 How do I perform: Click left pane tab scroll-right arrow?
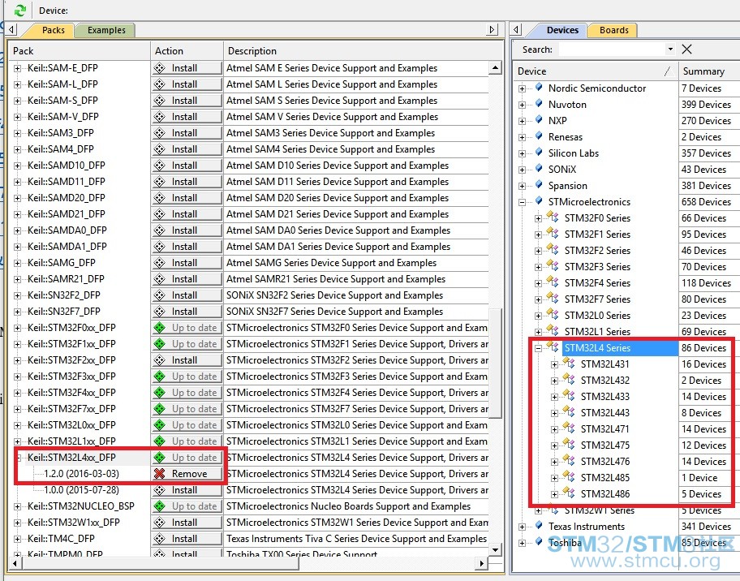[493, 30]
